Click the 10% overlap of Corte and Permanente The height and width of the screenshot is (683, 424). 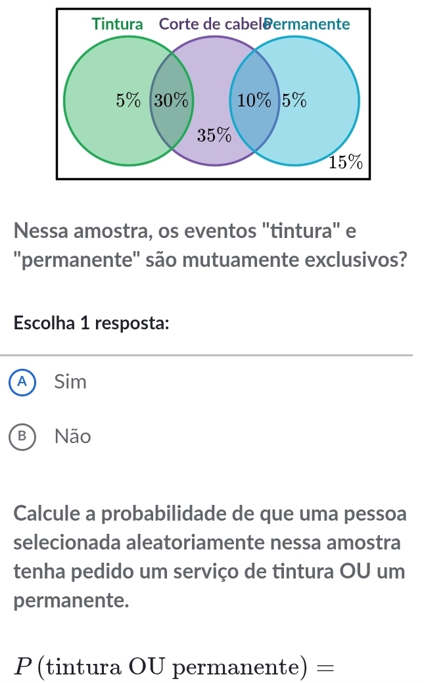coord(254,101)
